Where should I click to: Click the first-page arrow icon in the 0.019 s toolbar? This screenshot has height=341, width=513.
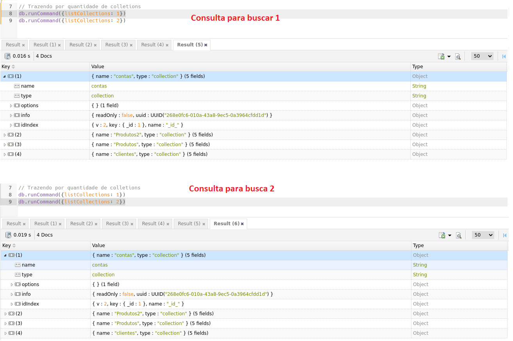coord(505,235)
